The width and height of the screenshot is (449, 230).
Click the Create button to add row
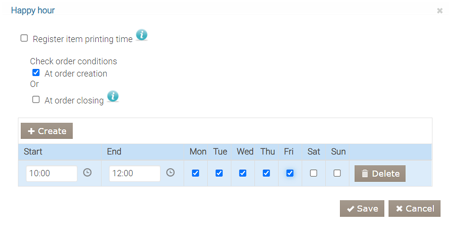tap(47, 131)
